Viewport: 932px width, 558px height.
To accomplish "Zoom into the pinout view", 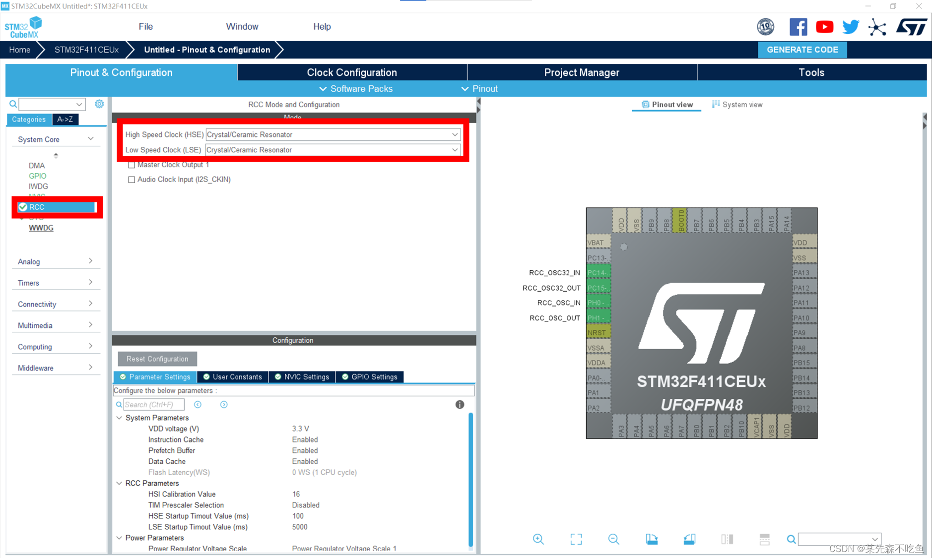I will 538,539.
